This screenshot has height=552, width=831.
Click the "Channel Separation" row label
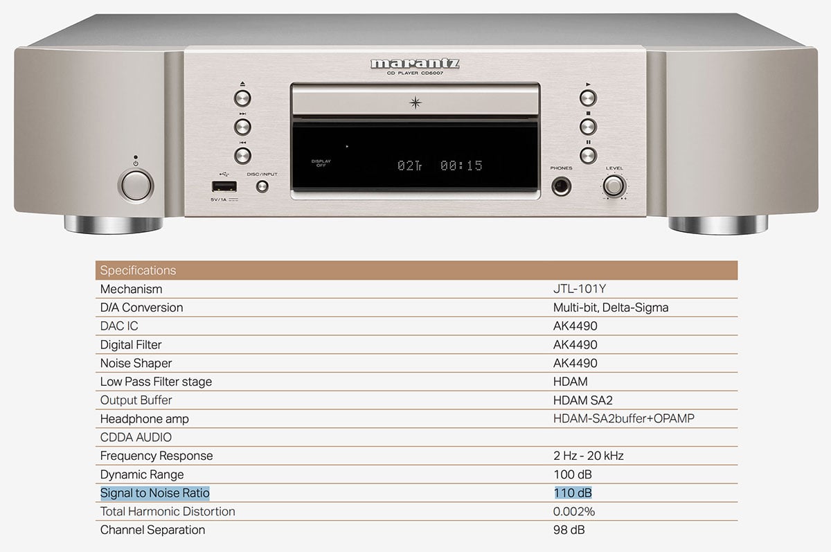(x=153, y=530)
